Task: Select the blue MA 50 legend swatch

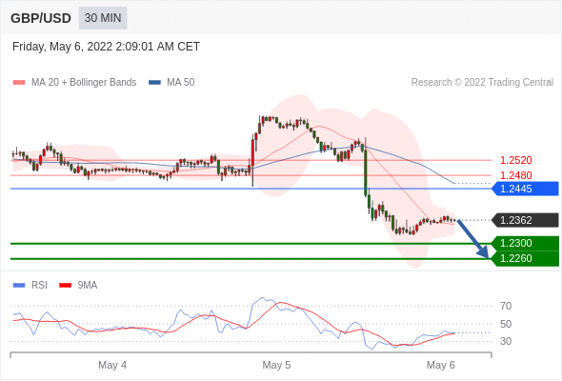Action: (154, 83)
